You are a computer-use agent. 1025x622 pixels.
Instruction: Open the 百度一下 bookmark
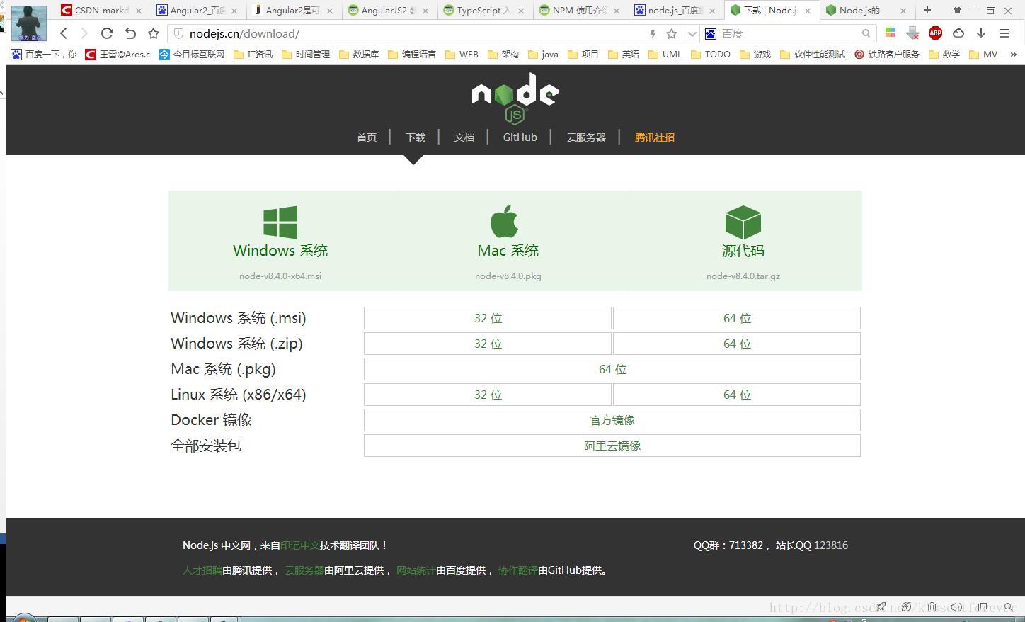44,54
